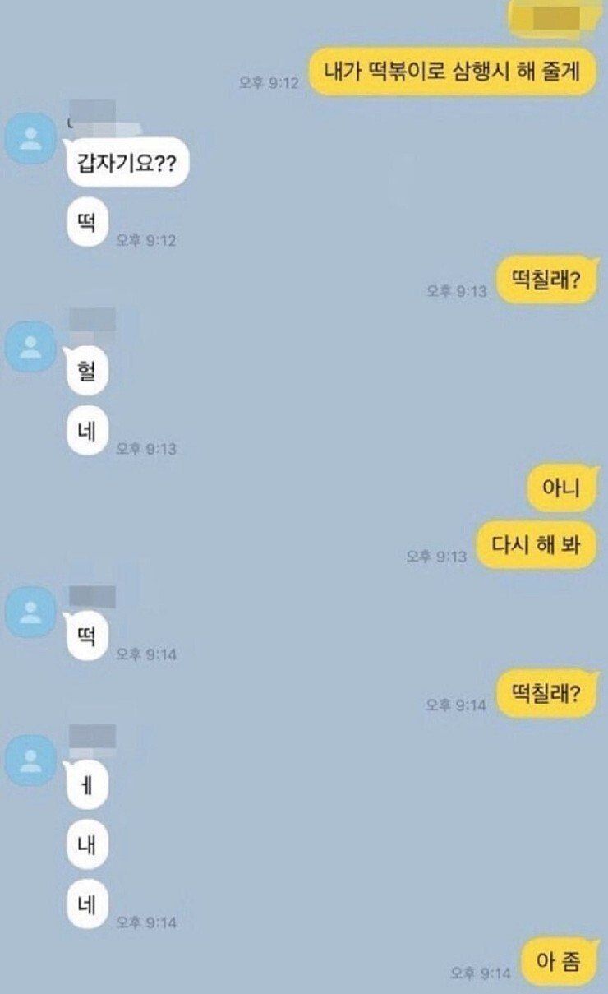Select the yellow 아 좀 bubble

pos(559,962)
